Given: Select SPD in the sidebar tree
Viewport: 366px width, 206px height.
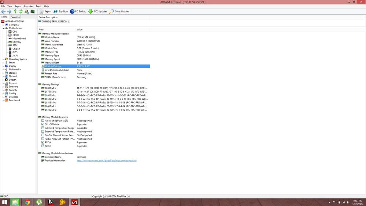Looking at the screenshot, I should [15, 45].
